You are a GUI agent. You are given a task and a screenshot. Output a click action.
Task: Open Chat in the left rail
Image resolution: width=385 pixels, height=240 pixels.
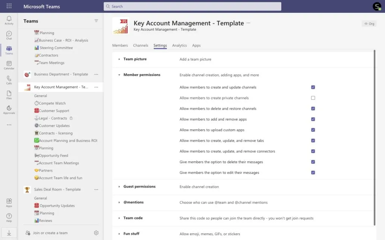(9, 35)
